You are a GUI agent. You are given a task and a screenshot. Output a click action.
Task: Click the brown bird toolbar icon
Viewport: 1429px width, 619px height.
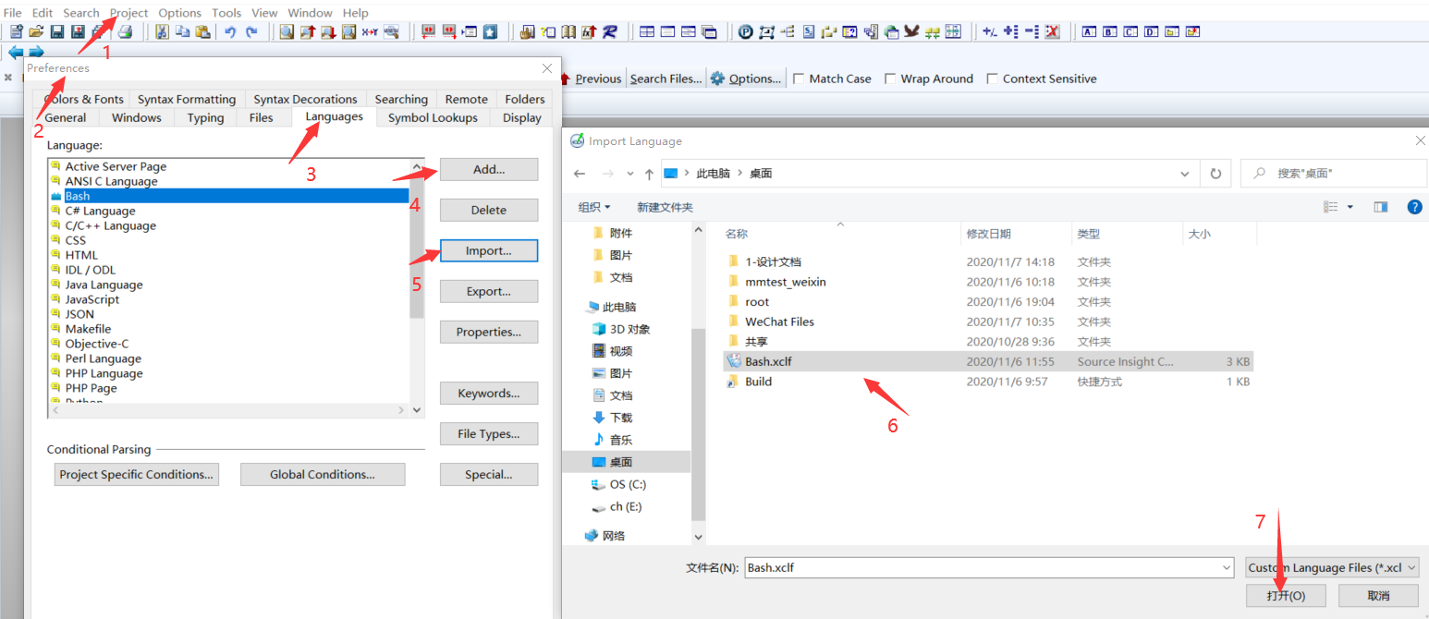tap(911, 31)
